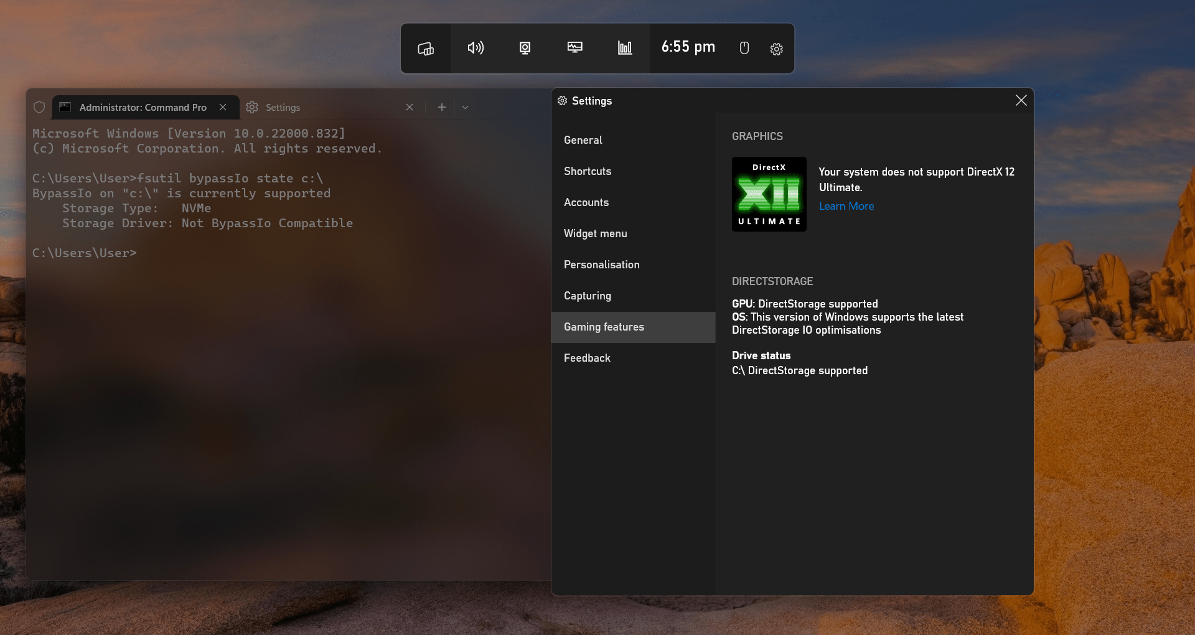
Task: Click the 'Storage Driver: Not BypassIo Compatible' line
Action: [207, 223]
